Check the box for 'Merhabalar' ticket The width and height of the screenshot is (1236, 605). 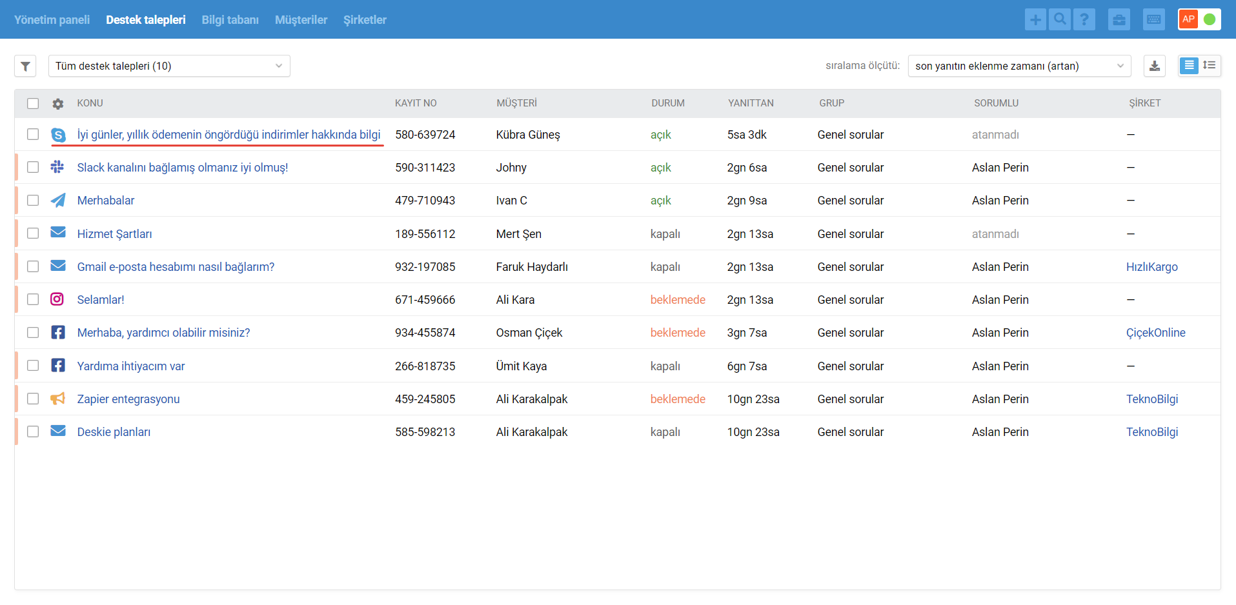pyautogui.click(x=33, y=201)
